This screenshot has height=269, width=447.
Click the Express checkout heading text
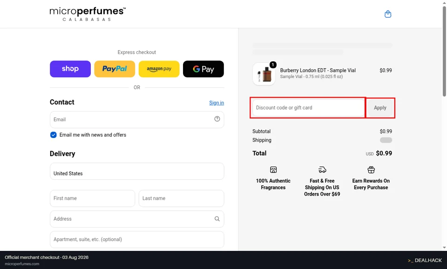tap(137, 52)
